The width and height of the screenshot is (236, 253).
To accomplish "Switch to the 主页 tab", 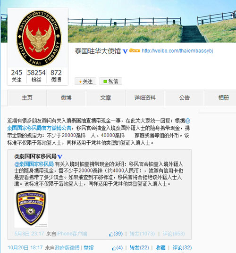I will pyautogui.click(x=27, y=98).
